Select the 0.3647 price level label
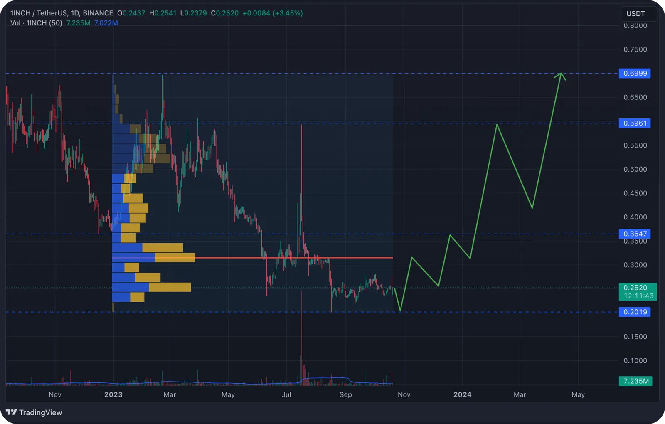 [x=635, y=234]
